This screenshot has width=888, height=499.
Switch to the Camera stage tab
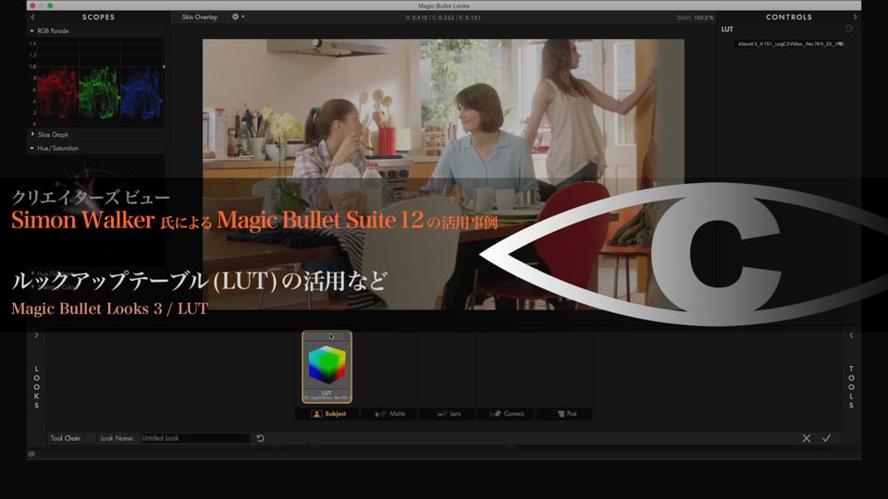pos(506,414)
